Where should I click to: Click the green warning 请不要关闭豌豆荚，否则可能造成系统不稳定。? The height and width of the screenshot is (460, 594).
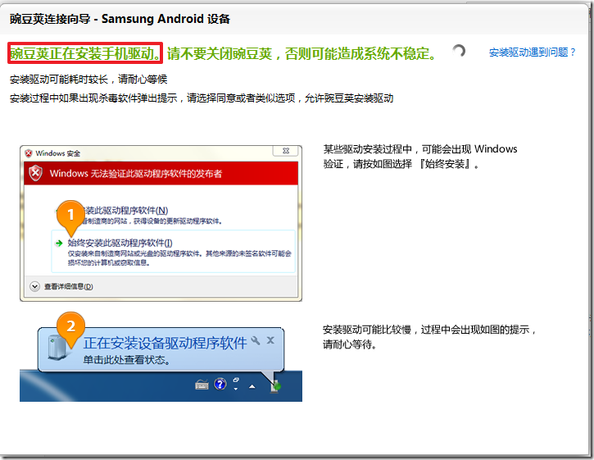click(302, 53)
